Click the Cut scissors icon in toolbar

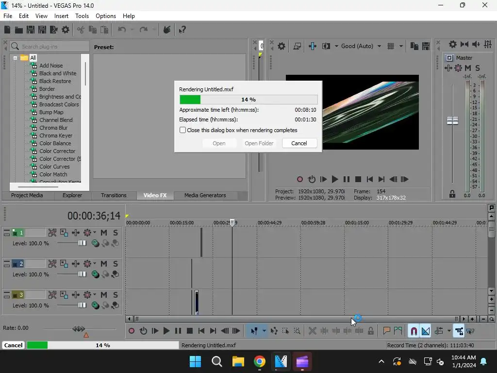[81, 30]
